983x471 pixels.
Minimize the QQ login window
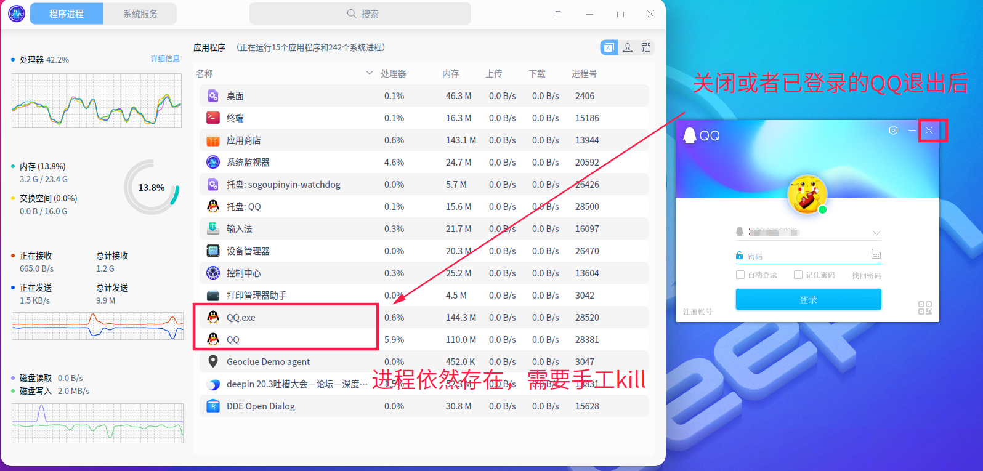point(912,131)
